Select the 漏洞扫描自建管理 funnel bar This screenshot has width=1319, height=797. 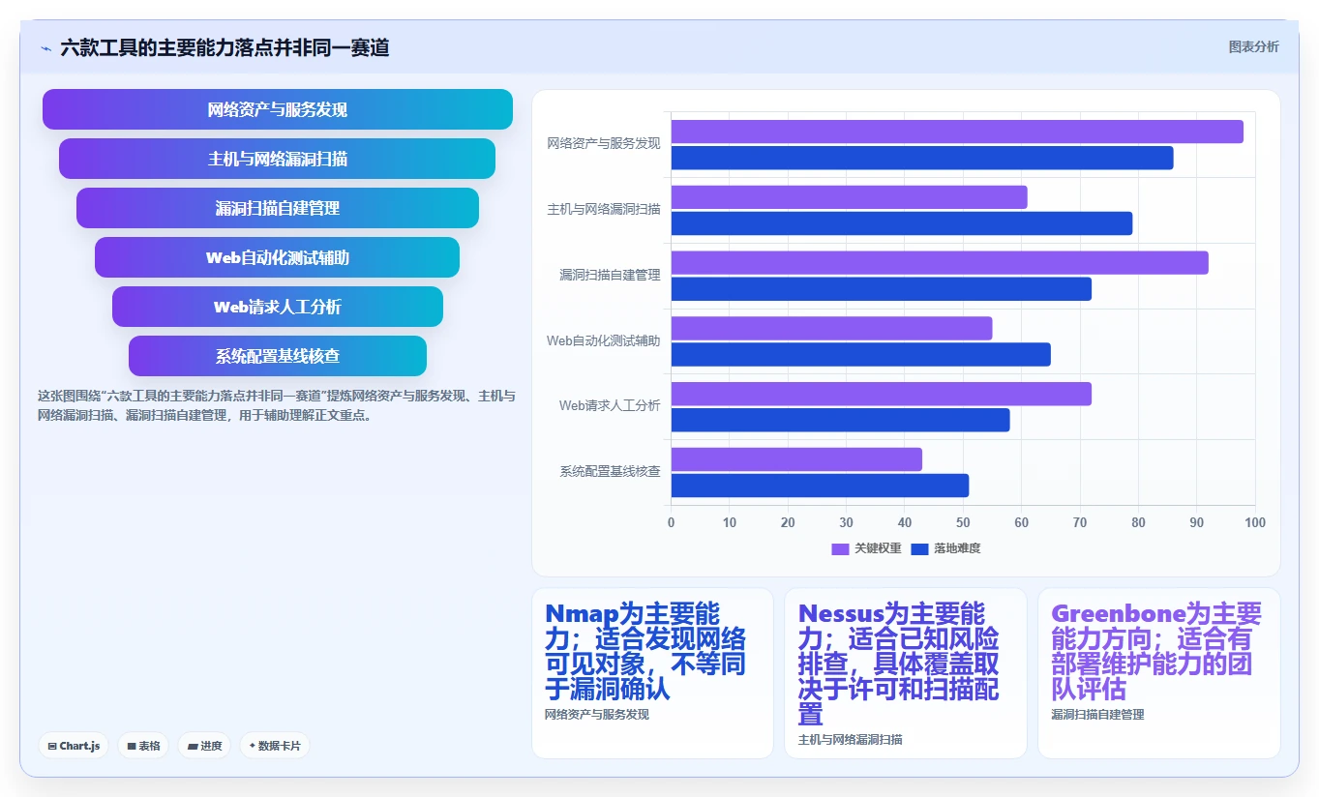click(278, 208)
